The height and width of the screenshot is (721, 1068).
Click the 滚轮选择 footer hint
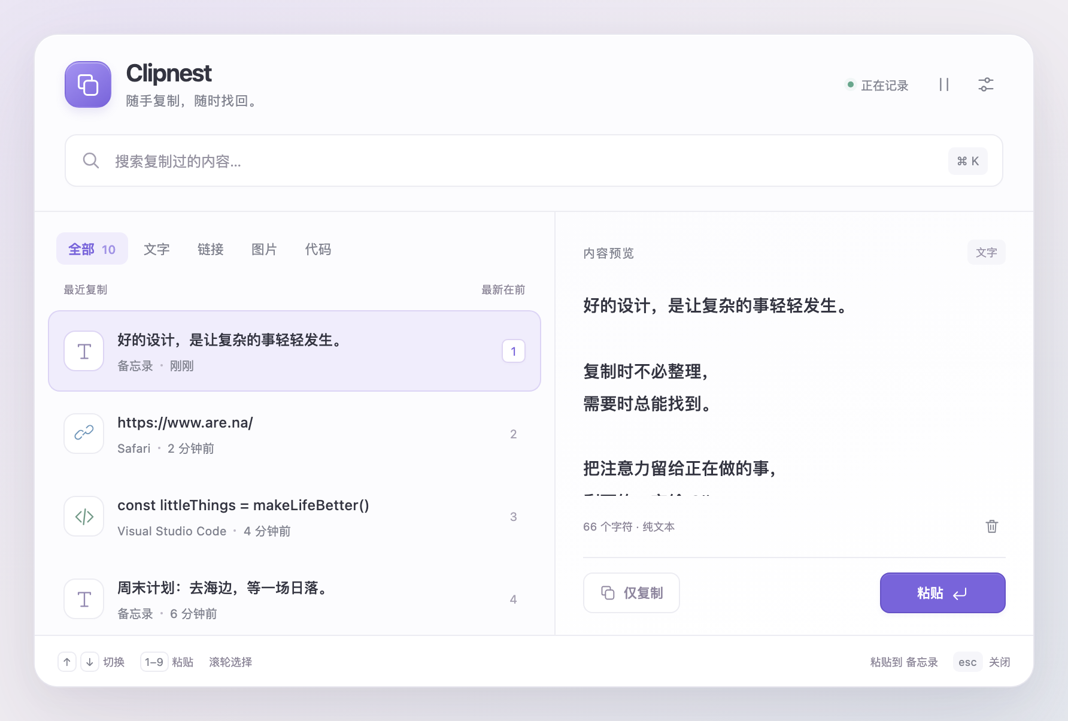pyautogui.click(x=230, y=662)
